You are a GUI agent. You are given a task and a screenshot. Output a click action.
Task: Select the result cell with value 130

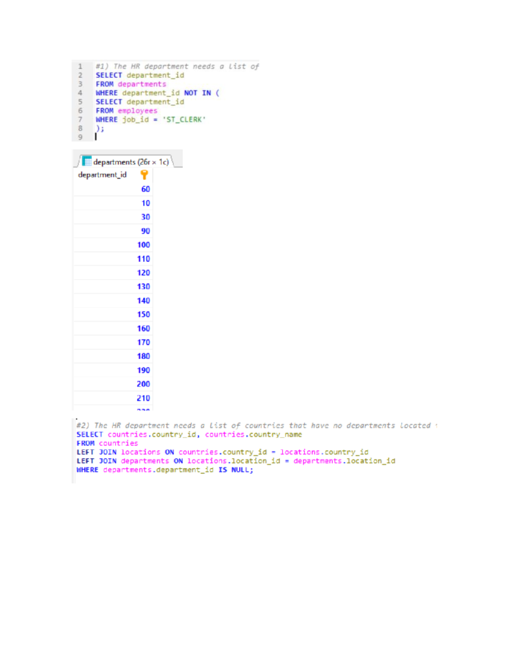pos(113,286)
